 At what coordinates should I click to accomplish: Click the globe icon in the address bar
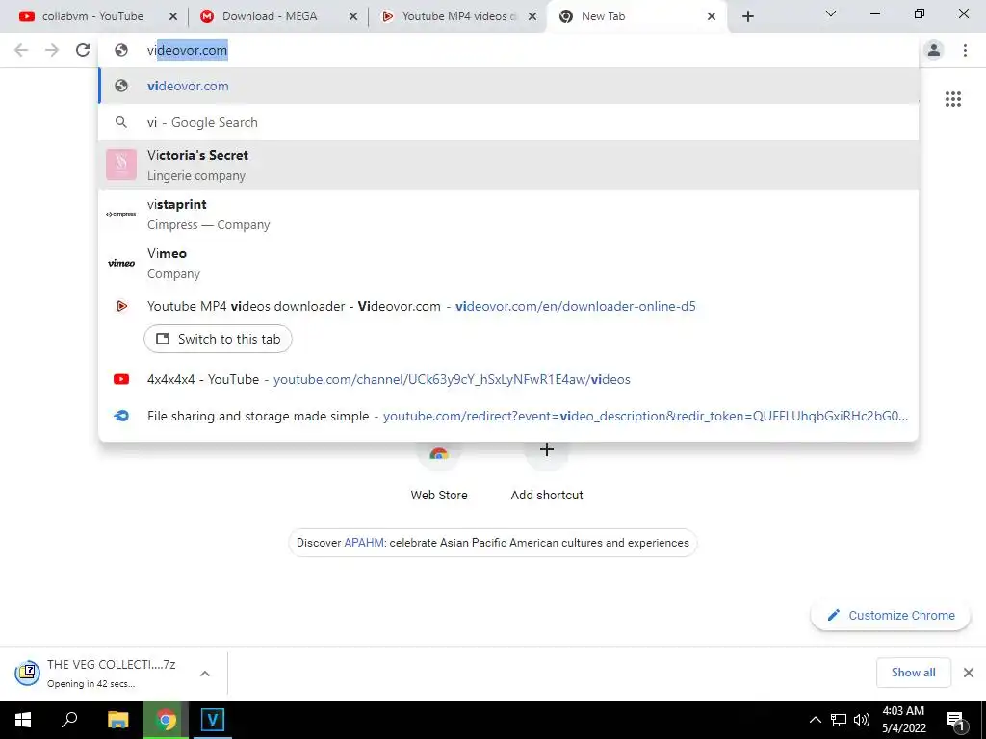[121, 50]
